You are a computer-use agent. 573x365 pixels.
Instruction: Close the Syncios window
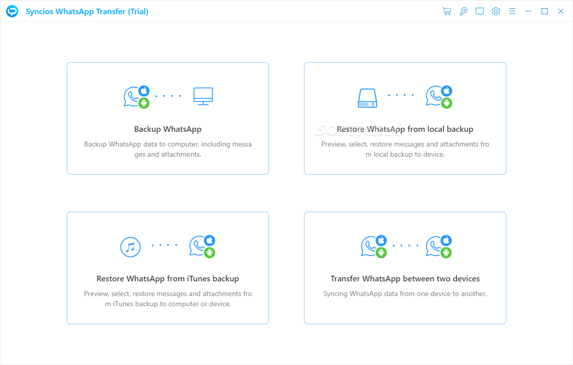click(560, 11)
